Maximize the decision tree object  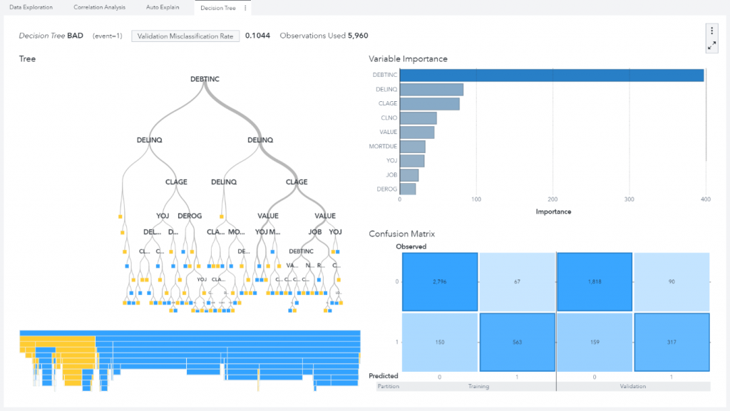pos(711,45)
